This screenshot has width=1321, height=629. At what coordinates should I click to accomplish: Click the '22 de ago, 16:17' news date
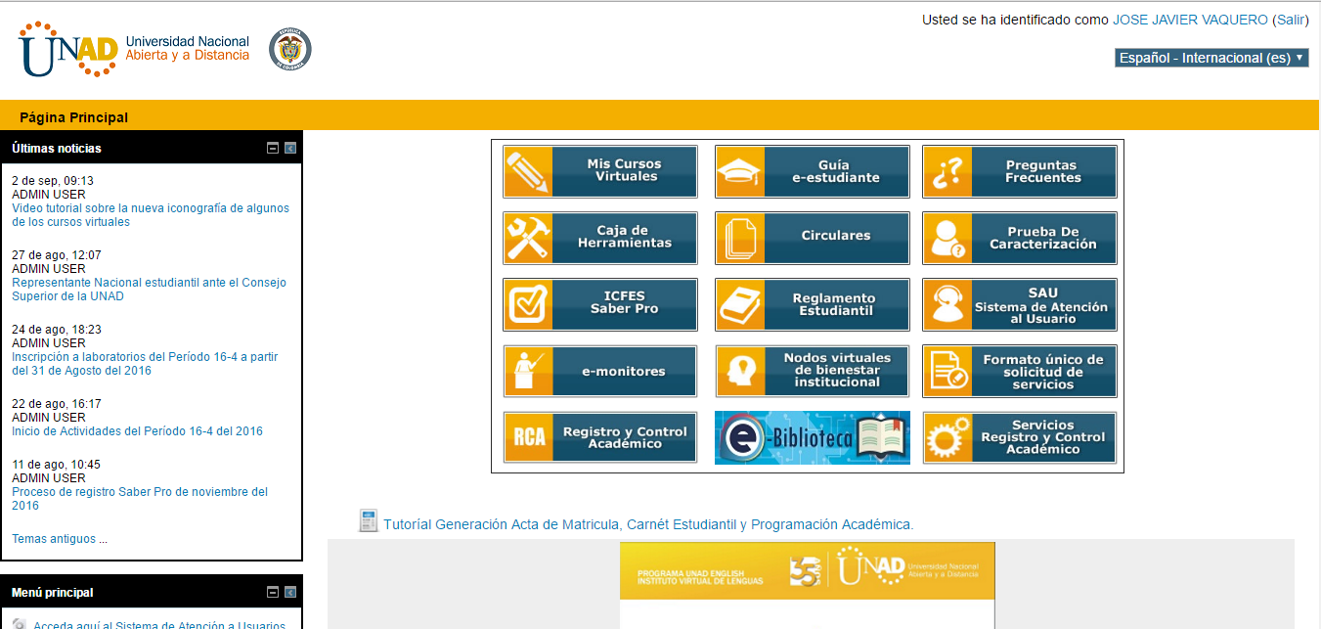click(x=57, y=404)
